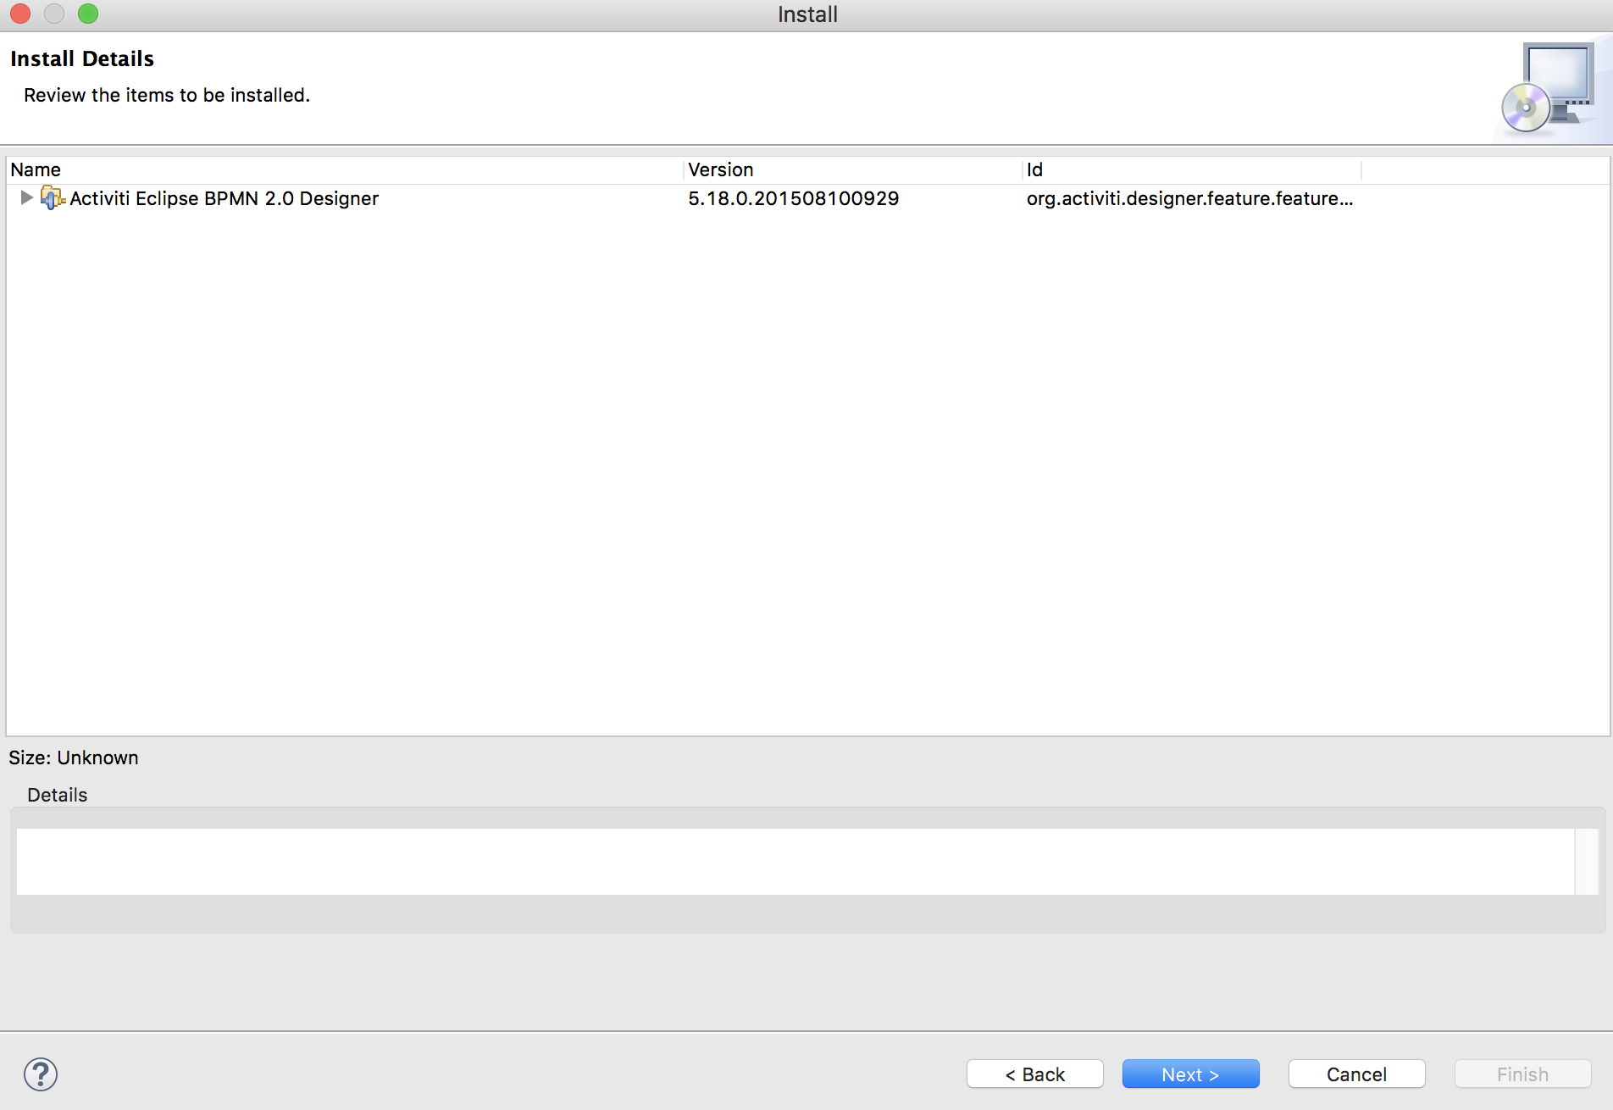Click the install wizard CD-and-monitor icon
1613x1110 pixels.
tap(1547, 90)
